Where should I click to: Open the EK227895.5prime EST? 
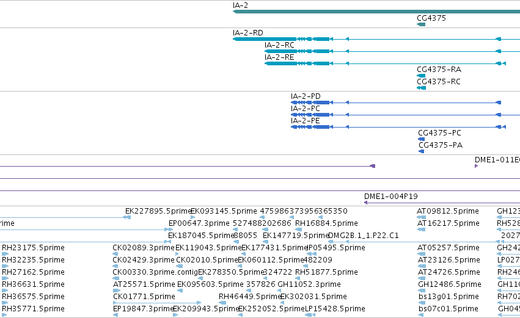click(158, 211)
